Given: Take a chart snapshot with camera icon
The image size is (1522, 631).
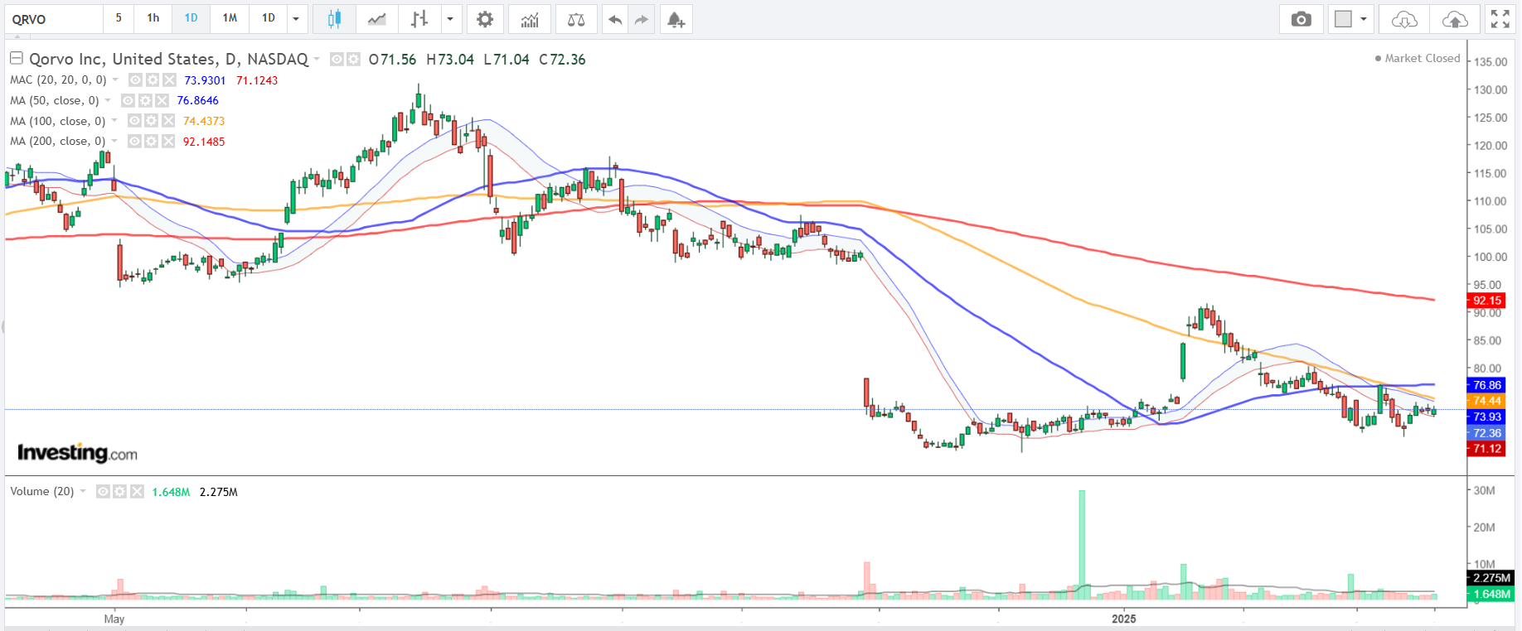Looking at the screenshot, I should (1301, 19).
